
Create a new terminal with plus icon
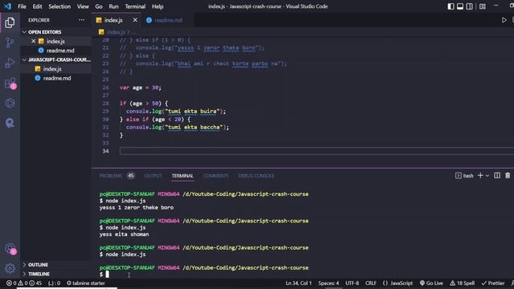point(480,176)
